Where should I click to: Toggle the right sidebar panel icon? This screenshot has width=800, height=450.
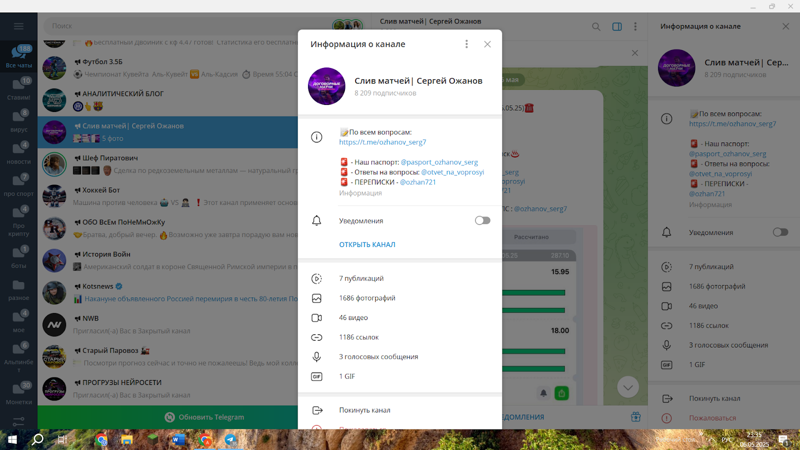pos(617,26)
